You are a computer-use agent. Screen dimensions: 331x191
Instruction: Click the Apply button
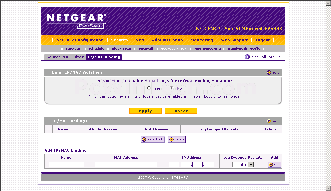pos(145,111)
